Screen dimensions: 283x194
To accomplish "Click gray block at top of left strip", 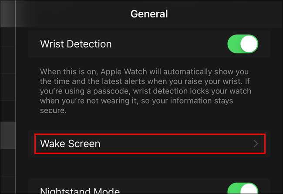I will (8, 14).
